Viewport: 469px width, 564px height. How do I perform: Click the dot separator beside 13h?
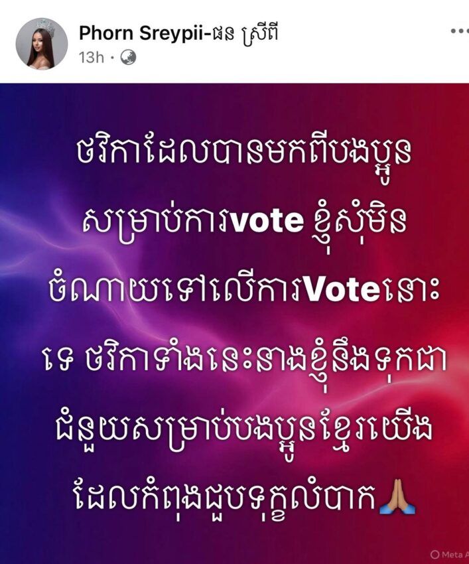pyautogui.click(x=112, y=58)
